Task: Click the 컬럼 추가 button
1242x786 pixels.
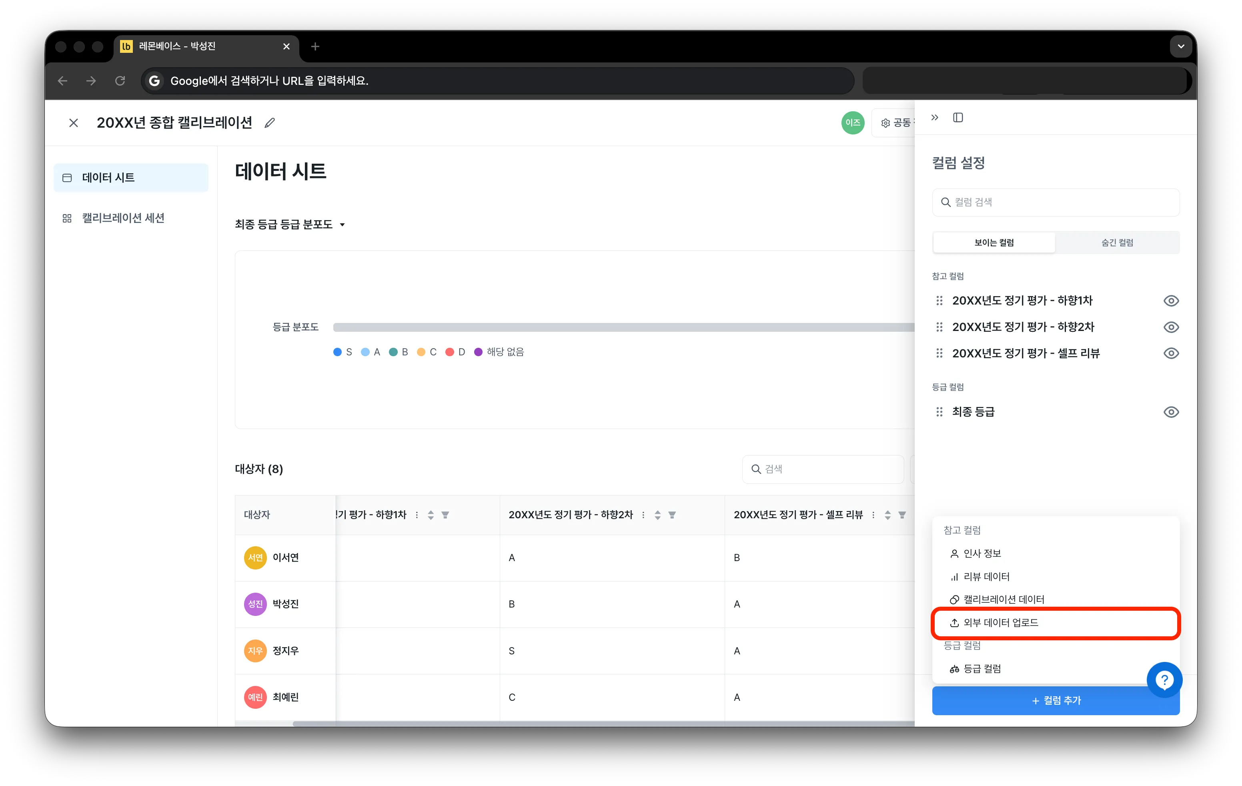Action: [x=1056, y=700]
